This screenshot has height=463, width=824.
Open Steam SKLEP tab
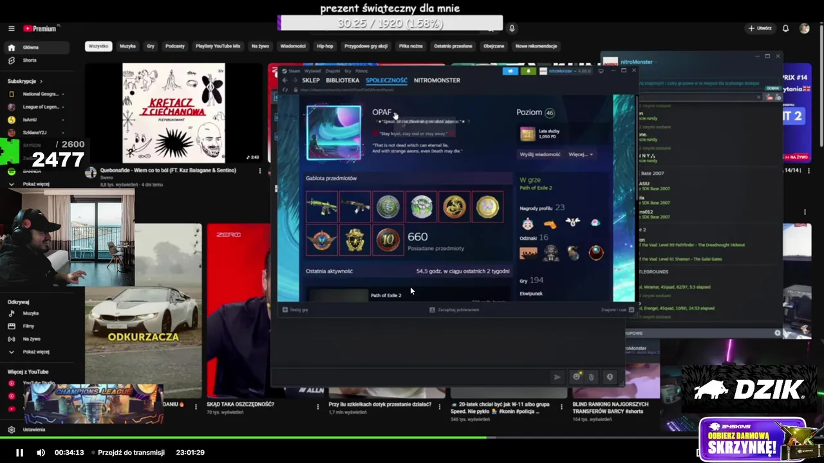click(x=311, y=80)
